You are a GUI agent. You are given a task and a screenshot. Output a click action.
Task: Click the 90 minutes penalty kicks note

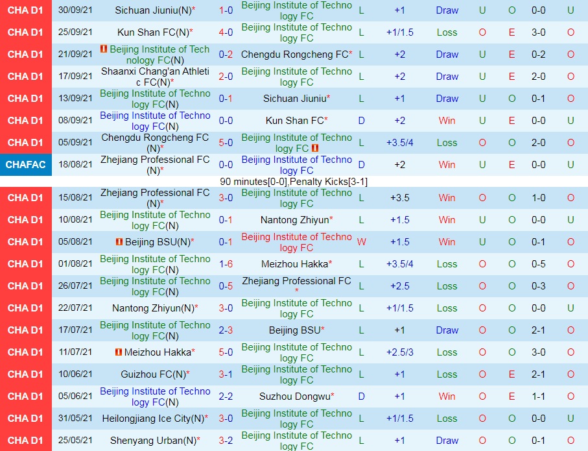click(x=294, y=182)
